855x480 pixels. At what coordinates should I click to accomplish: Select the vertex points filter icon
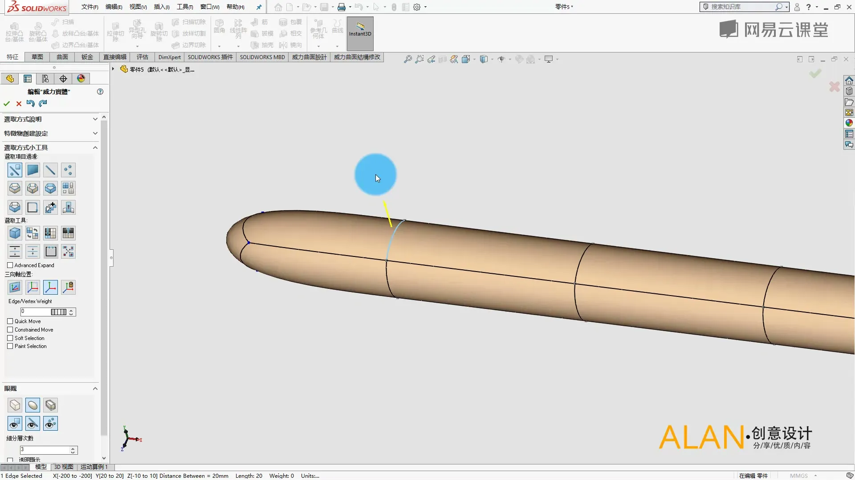tap(68, 170)
